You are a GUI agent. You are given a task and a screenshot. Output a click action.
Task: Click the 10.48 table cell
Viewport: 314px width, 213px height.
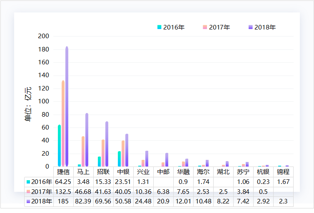[x=204, y=201]
